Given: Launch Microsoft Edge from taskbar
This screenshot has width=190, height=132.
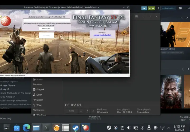Looking at the screenshot, I should (x=26, y=128).
